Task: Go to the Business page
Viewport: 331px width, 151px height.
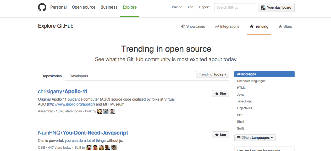Action: point(109,7)
